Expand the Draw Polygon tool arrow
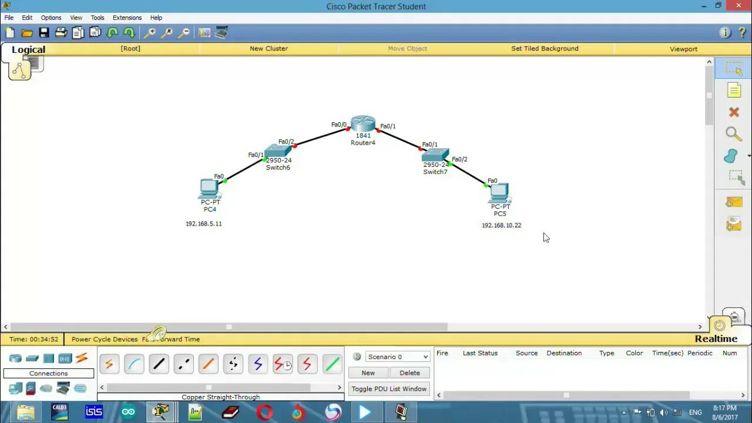This screenshot has width=752, height=423. pyautogui.click(x=749, y=156)
